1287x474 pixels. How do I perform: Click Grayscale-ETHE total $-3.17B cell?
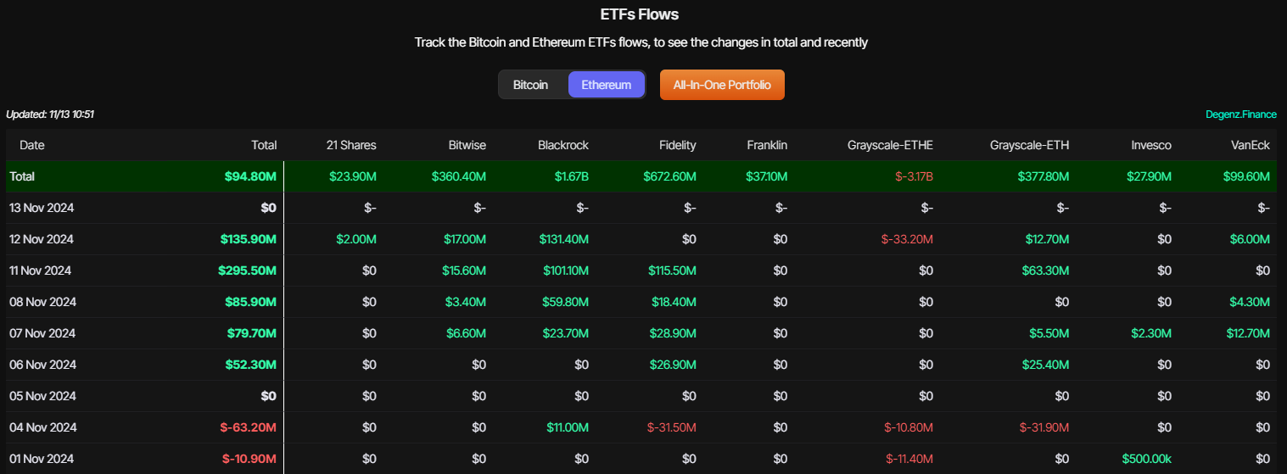(x=910, y=176)
